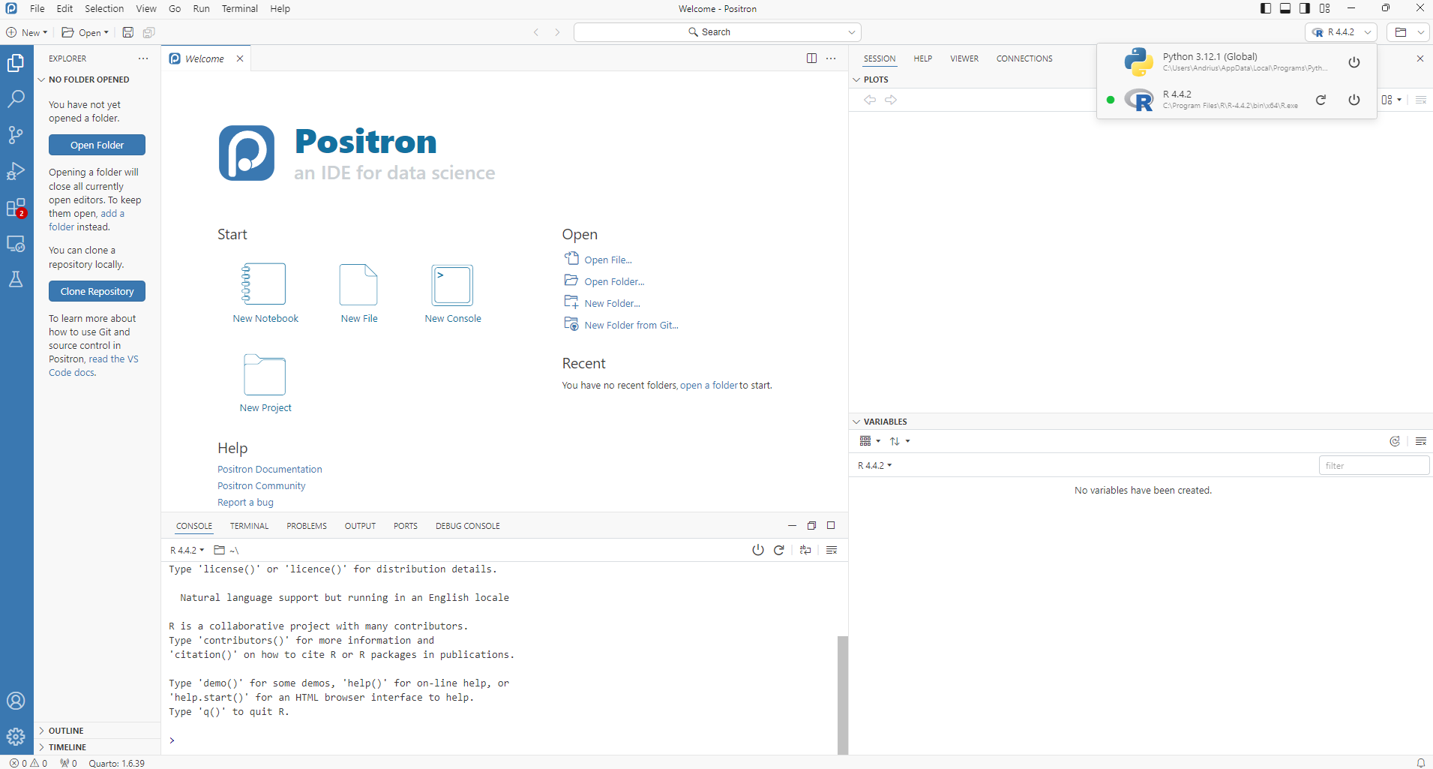The image size is (1433, 769).
Task: Click the New Console start icon
Action: (x=452, y=284)
